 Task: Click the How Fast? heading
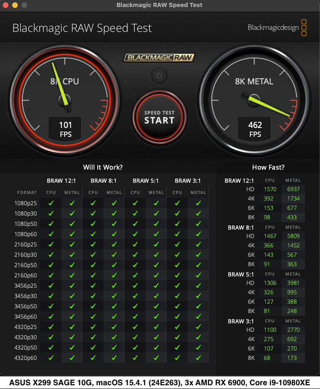click(268, 167)
